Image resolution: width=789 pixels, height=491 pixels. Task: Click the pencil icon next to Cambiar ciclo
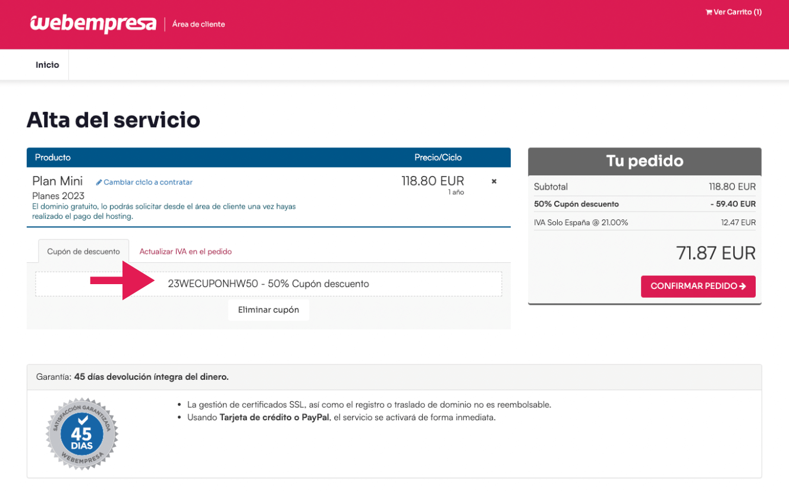pyautogui.click(x=100, y=182)
